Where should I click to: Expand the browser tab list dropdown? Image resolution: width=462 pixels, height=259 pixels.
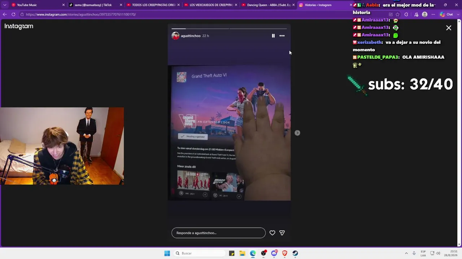coord(5,5)
